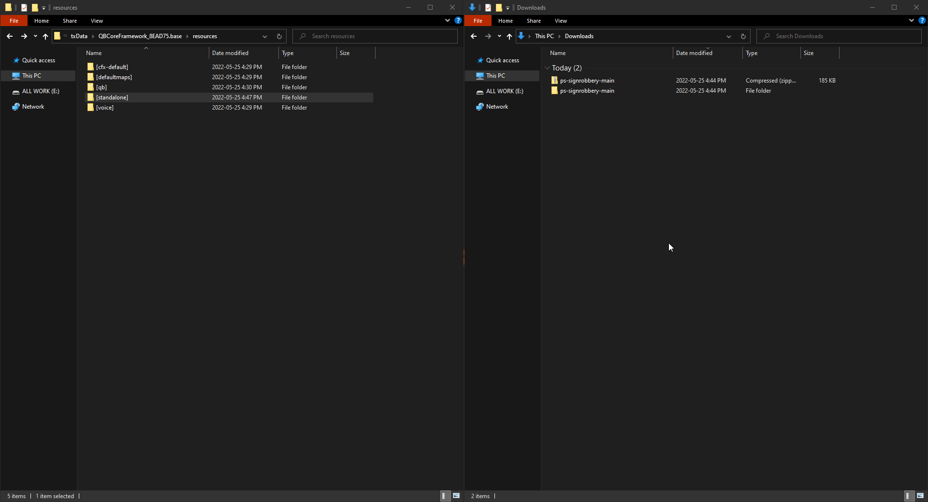Go back in Downloads window
Viewport: 928px width, 502px height.
[x=474, y=36]
